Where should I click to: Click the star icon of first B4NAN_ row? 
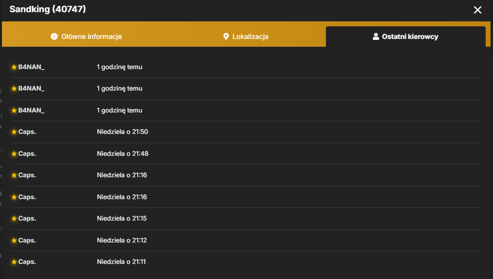tap(14, 67)
